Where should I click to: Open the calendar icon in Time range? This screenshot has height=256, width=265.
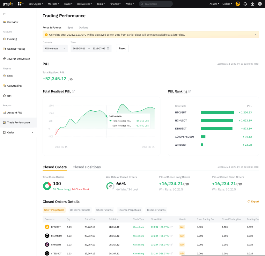(108, 48)
